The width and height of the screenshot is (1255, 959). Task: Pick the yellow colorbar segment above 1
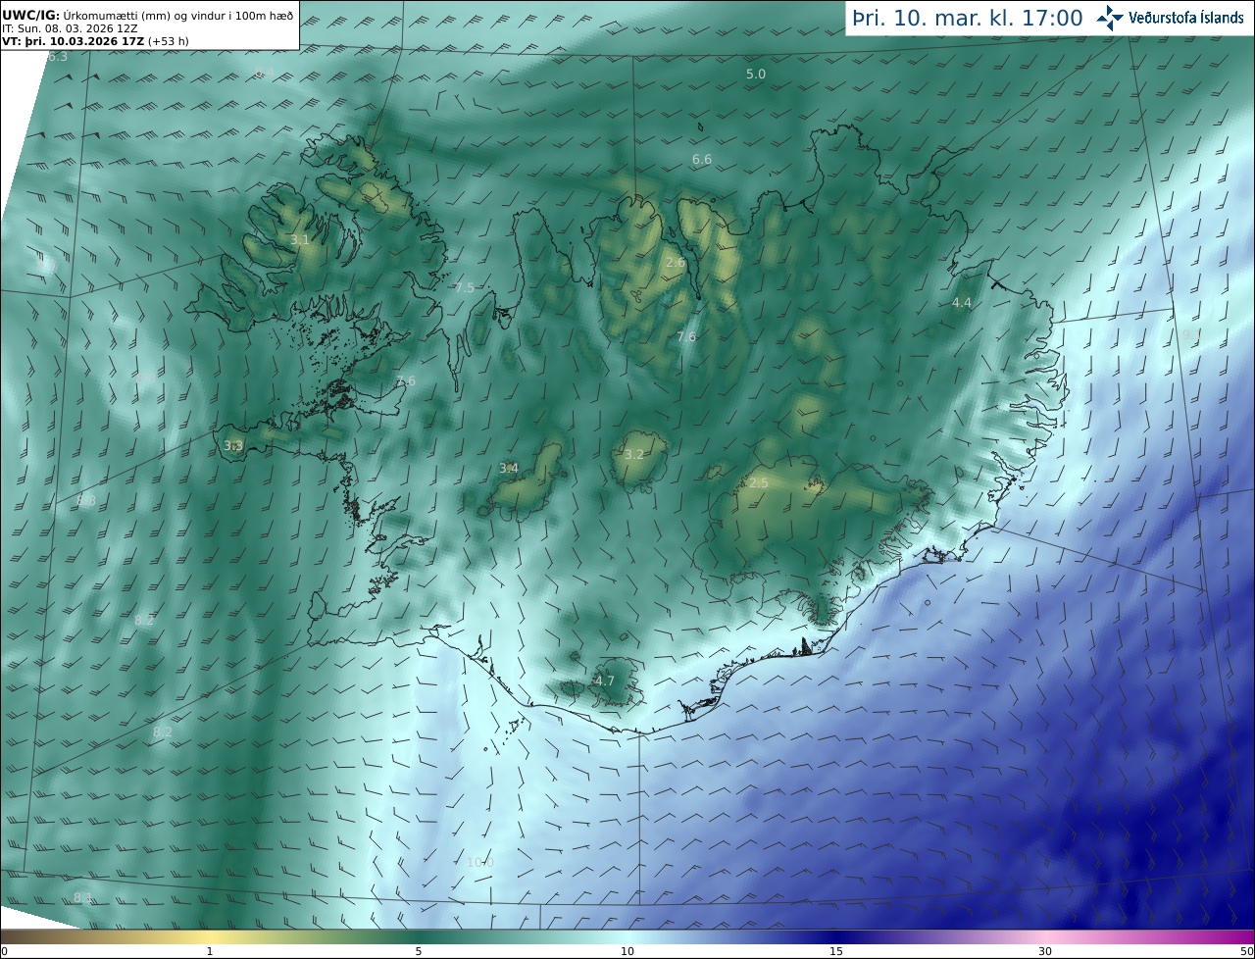tap(210, 936)
